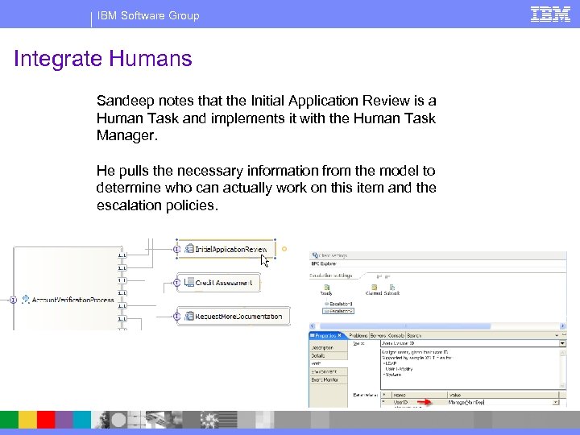Click the Escalation1 item icon

click(x=326, y=304)
